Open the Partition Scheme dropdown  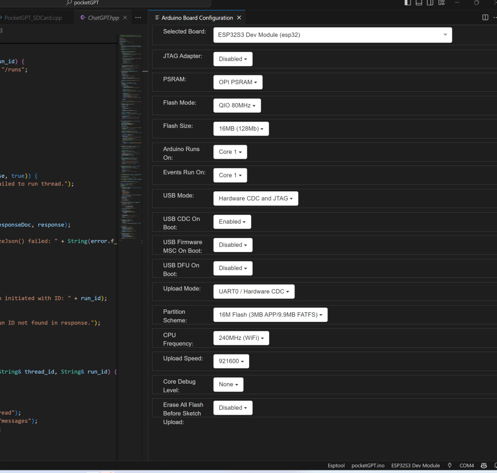click(270, 315)
